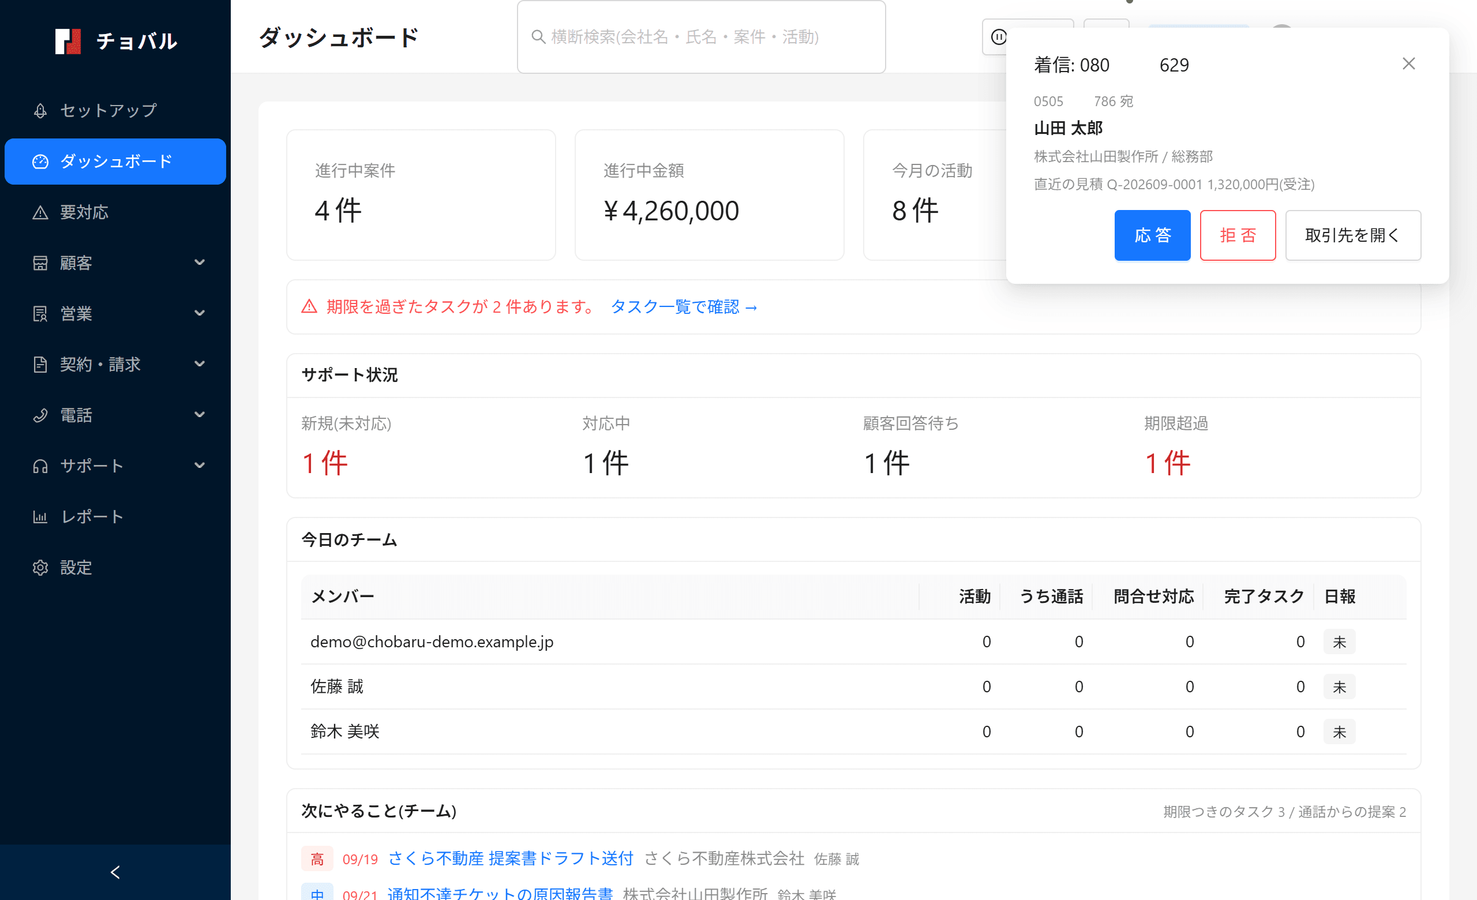Click the search magnifier icon
This screenshot has height=900, width=1477.
[538, 37]
